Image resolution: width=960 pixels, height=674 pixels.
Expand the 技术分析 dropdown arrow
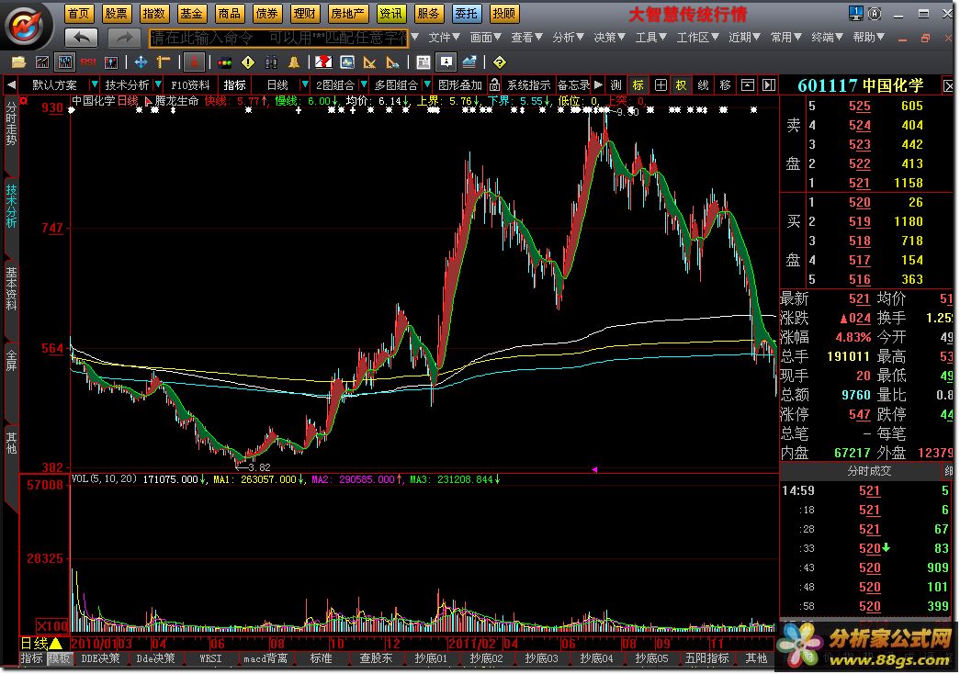[x=159, y=84]
